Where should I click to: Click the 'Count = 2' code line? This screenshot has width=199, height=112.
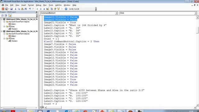click(x=50, y=104)
